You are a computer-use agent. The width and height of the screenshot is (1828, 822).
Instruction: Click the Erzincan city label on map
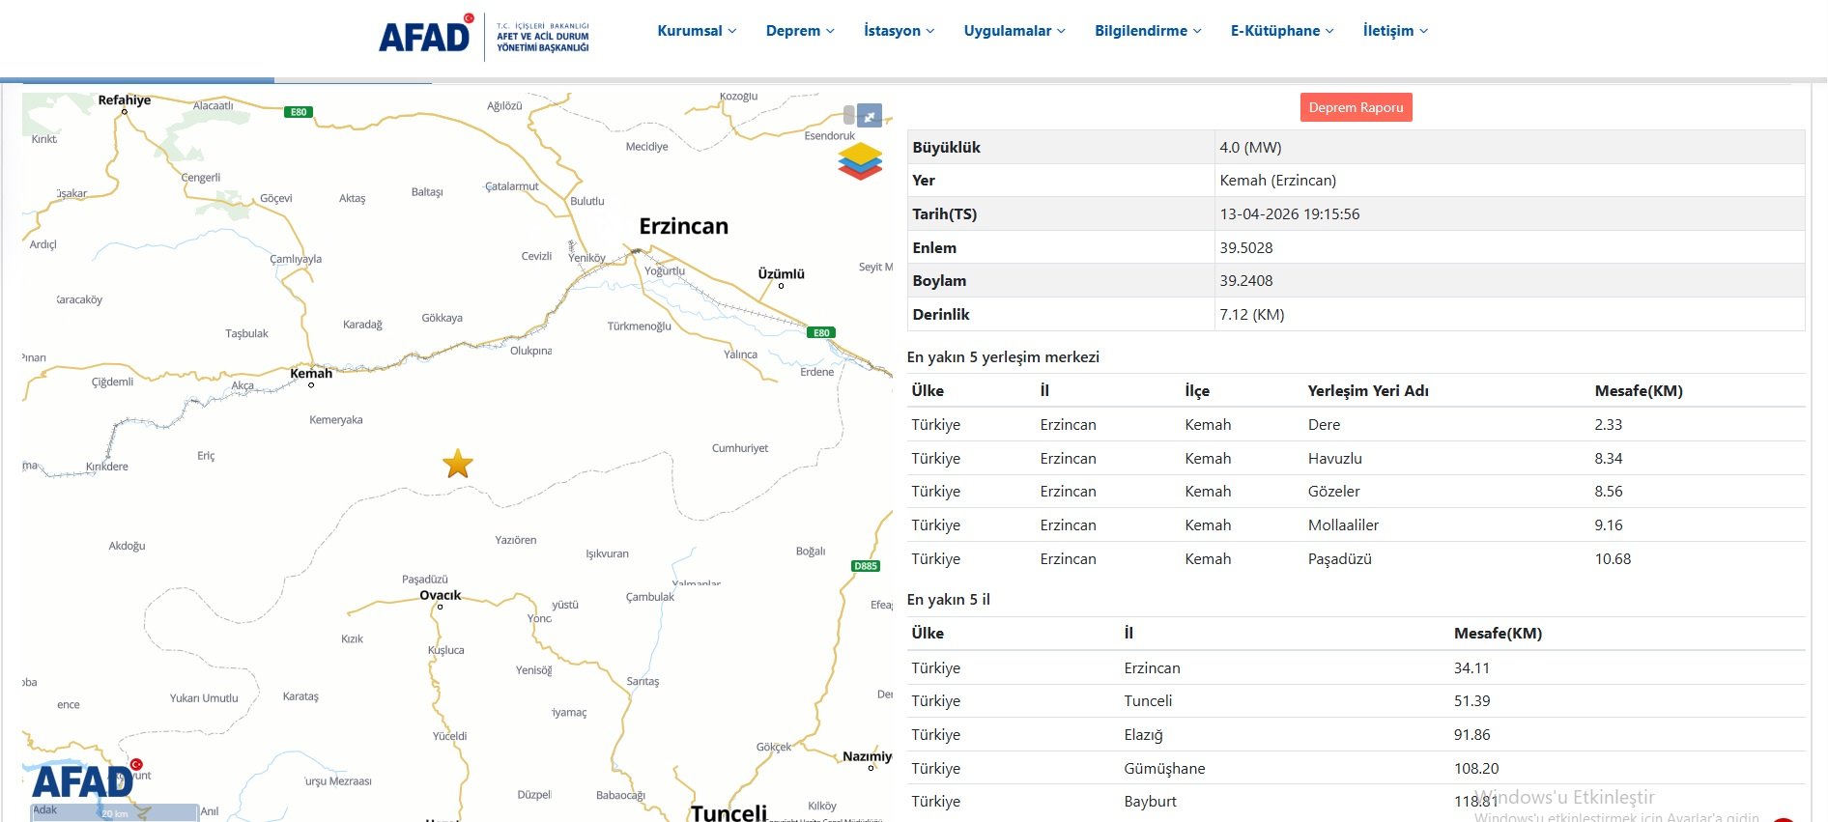pos(683,226)
